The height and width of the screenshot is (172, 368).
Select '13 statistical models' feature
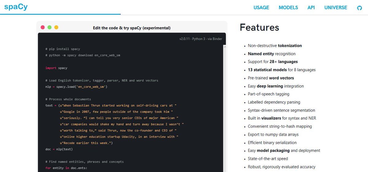point(282,70)
